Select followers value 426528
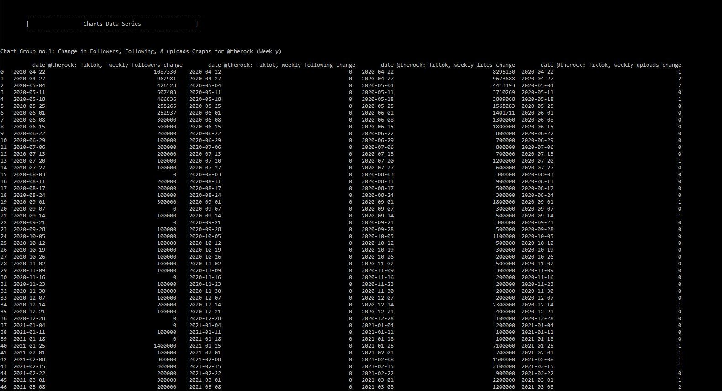The width and height of the screenshot is (722, 391). (x=166, y=85)
